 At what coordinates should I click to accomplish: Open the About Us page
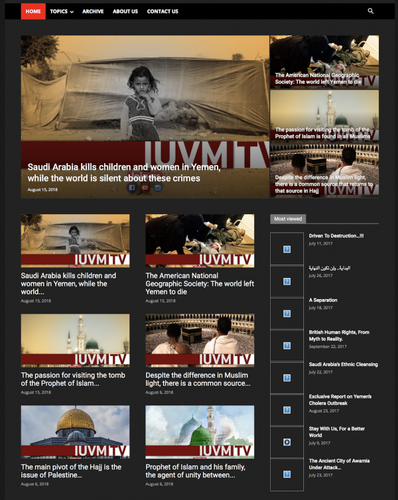[x=125, y=11]
